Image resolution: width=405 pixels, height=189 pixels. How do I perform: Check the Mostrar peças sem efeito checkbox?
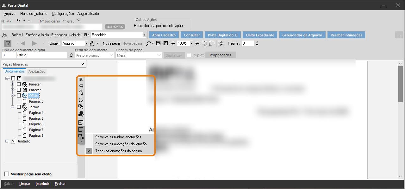[7, 174]
